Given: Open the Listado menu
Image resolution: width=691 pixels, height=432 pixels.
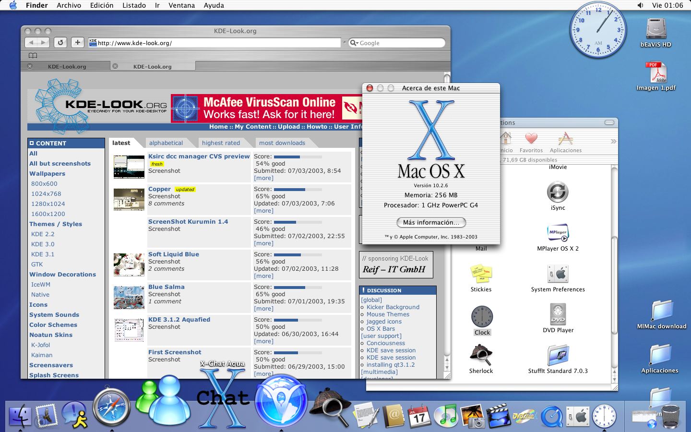Looking at the screenshot, I should (x=134, y=5).
